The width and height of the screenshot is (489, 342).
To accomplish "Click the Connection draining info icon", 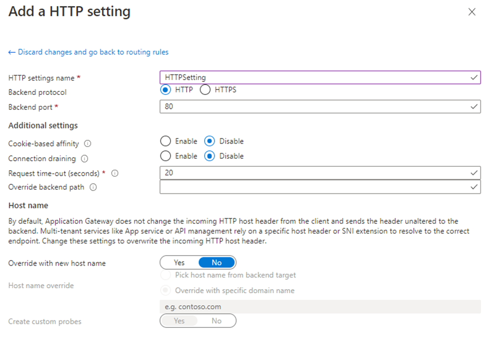I will pyautogui.click(x=85, y=159).
